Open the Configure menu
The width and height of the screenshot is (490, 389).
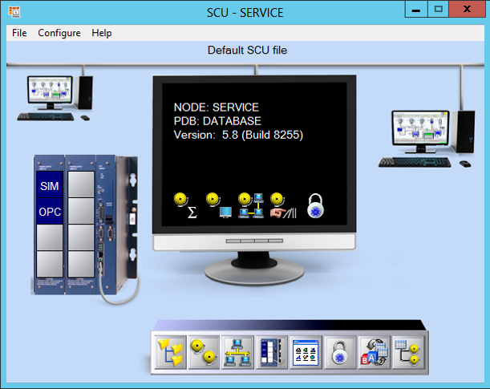59,33
